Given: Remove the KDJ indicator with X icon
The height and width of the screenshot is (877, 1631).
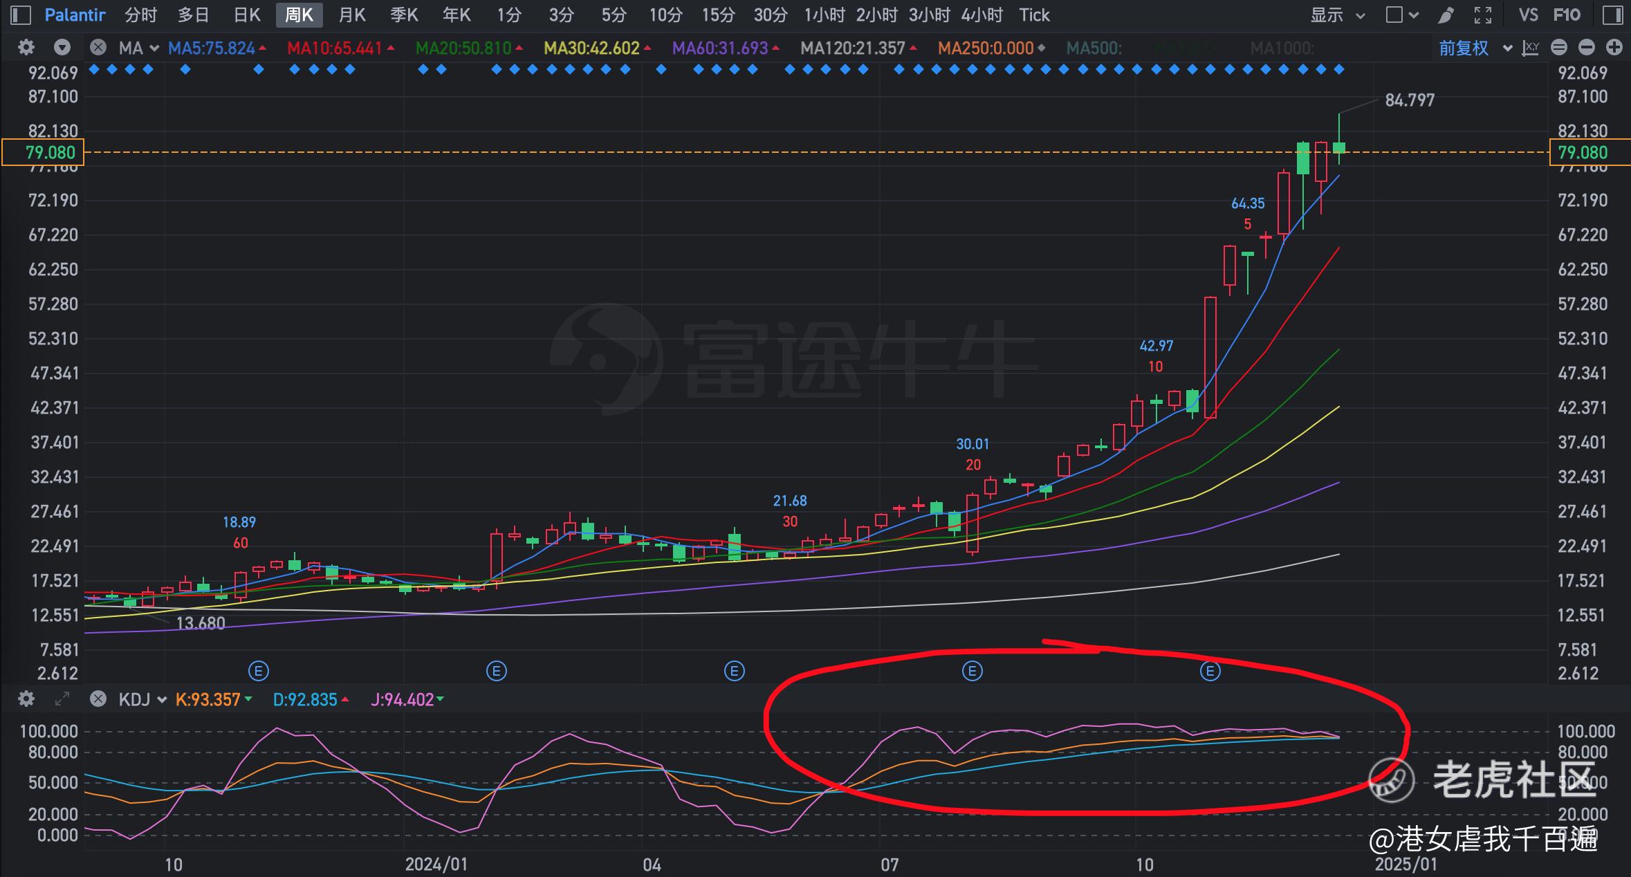Looking at the screenshot, I should click(x=98, y=699).
